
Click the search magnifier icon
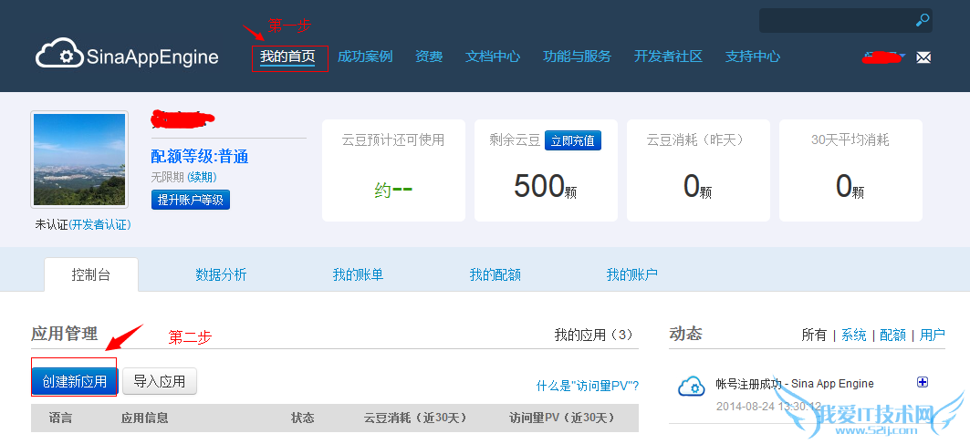pyautogui.click(x=923, y=20)
